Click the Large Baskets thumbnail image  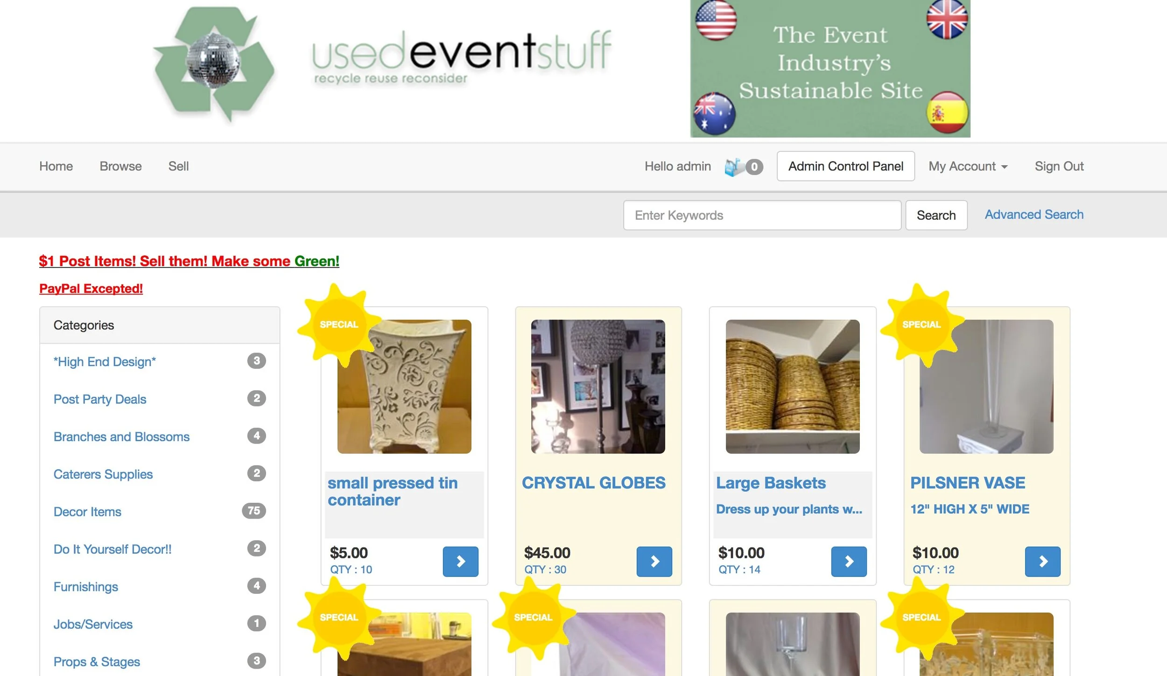click(792, 387)
